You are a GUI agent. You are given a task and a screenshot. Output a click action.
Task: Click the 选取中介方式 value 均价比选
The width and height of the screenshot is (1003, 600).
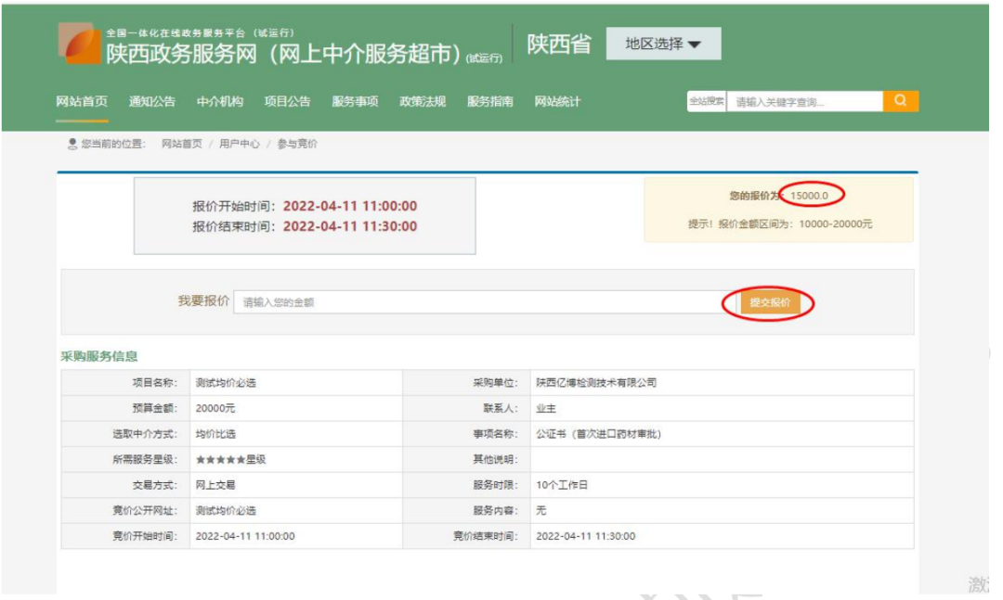click(x=215, y=434)
